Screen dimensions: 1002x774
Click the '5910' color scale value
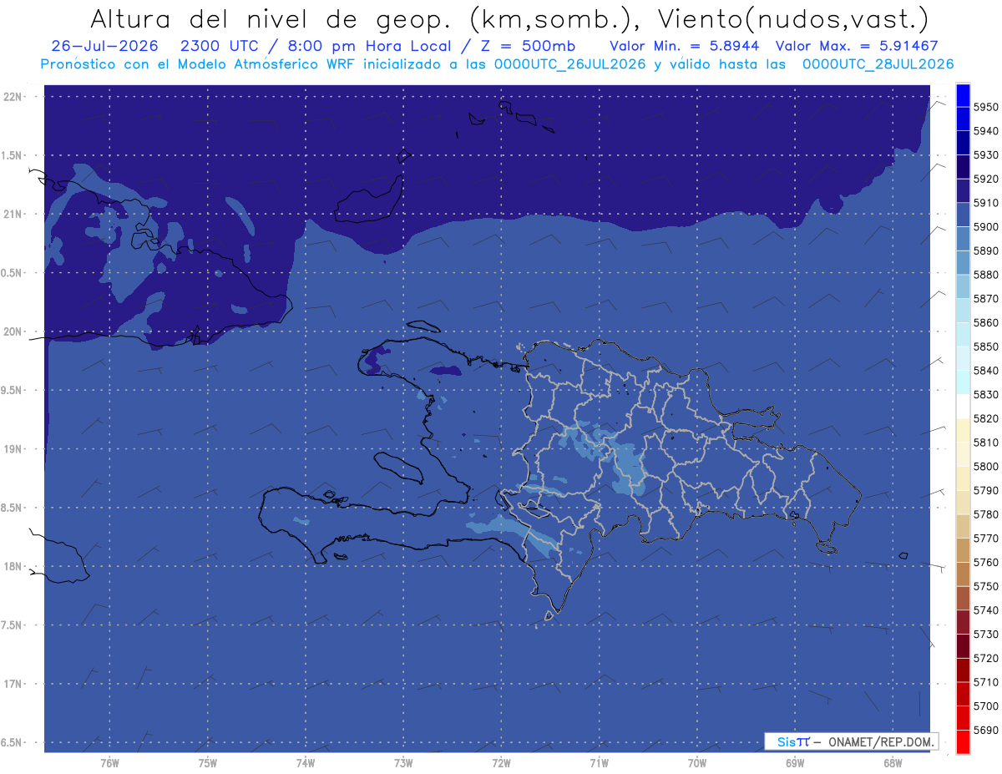pyautogui.click(x=986, y=203)
